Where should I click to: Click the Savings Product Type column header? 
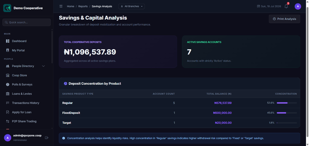point(78,94)
